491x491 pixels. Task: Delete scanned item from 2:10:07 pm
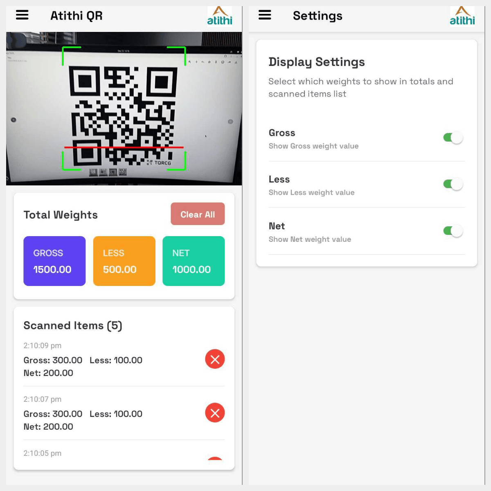pos(215,413)
